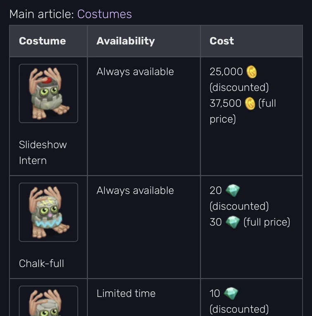Click the diamond icon beside 30

tap(233, 222)
